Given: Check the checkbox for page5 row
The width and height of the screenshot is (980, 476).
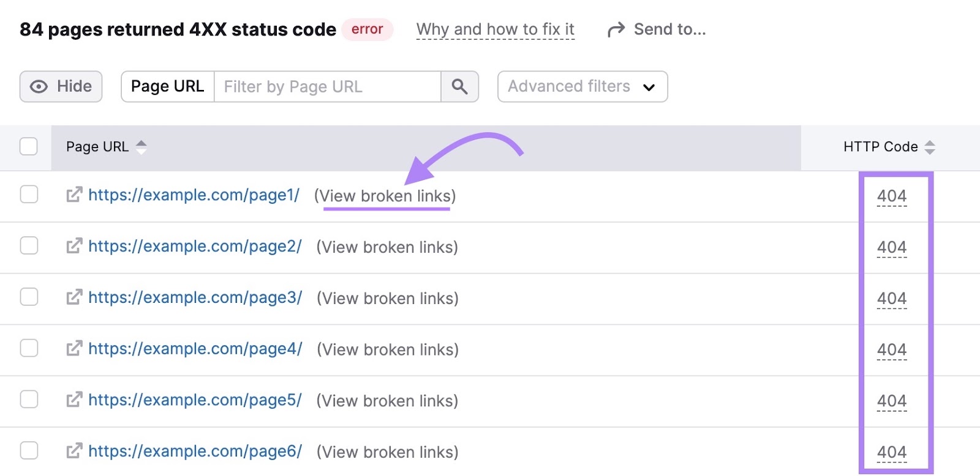Looking at the screenshot, I should click(x=29, y=401).
